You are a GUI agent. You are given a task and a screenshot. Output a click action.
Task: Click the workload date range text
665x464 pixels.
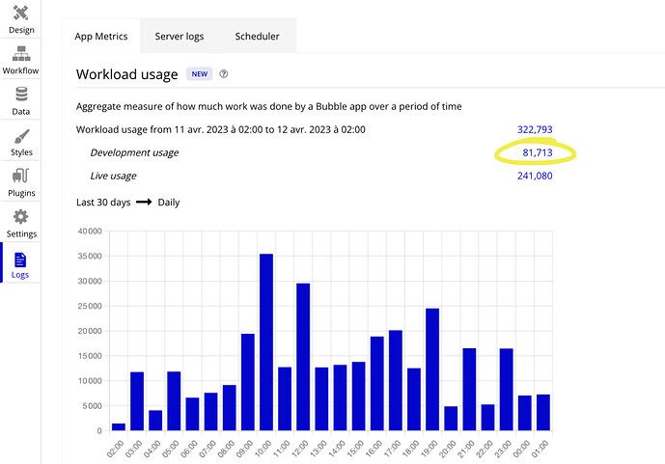click(220, 129)
